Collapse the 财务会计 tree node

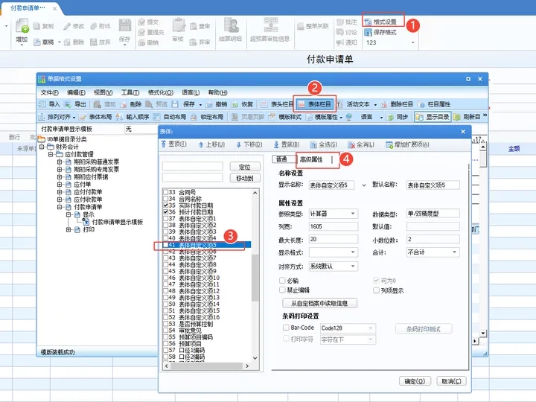42,147
